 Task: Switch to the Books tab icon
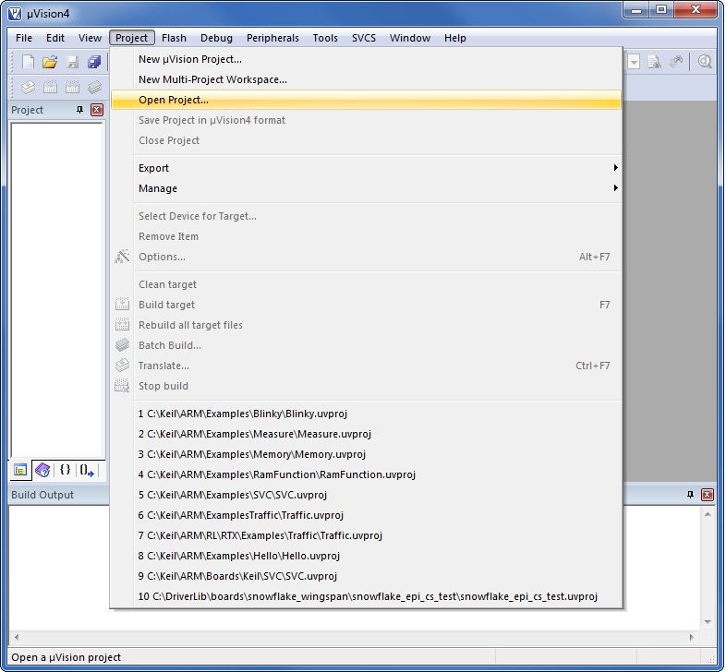point(42,470)
